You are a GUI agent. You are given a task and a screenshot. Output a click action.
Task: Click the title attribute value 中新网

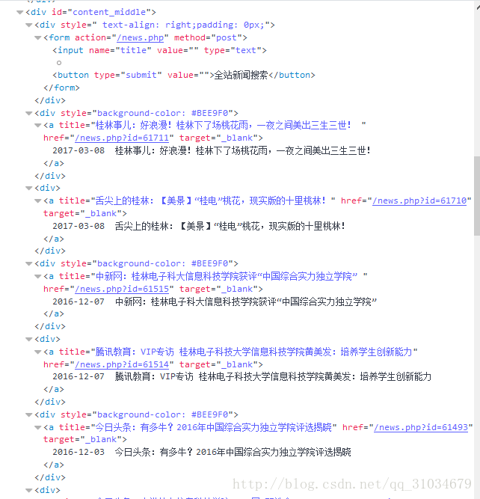tap(226, 276)
